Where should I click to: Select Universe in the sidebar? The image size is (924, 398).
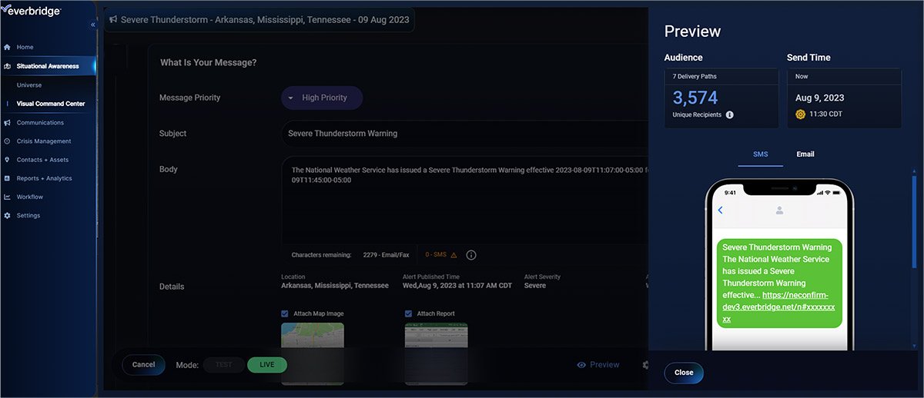click(29, 85)
